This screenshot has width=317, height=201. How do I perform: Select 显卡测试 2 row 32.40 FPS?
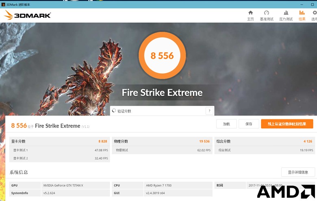(59, 158)
